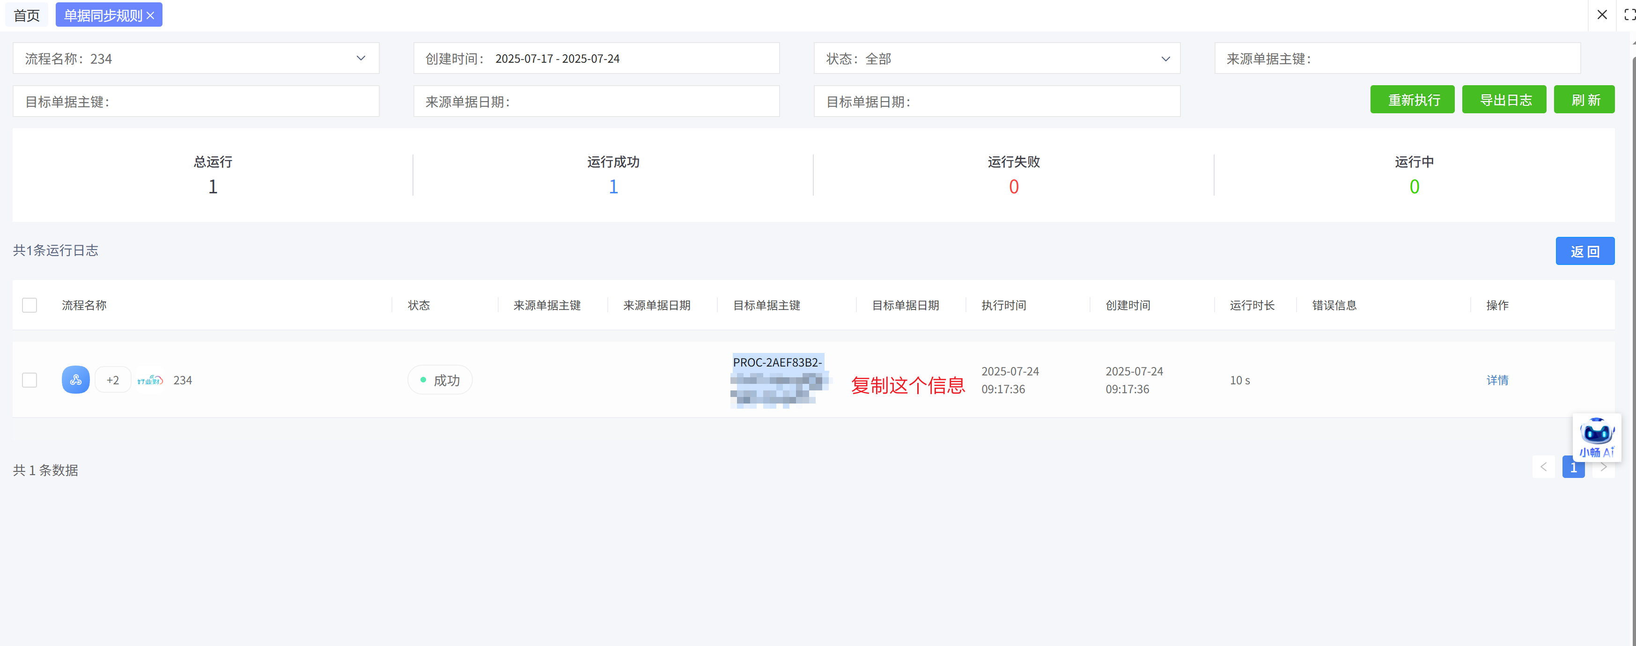Open the 创建时间 date range picker

point(596,59)
